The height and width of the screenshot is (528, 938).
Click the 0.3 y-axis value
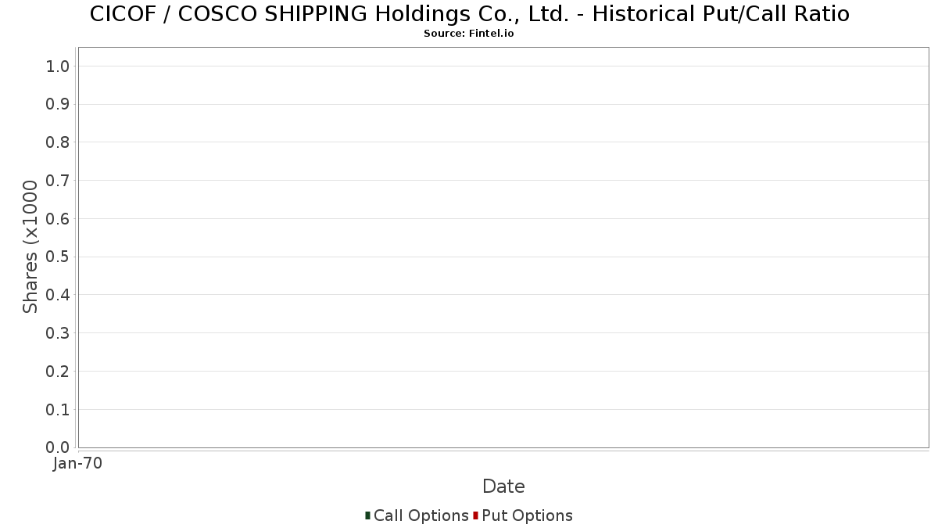click(59, 333)
